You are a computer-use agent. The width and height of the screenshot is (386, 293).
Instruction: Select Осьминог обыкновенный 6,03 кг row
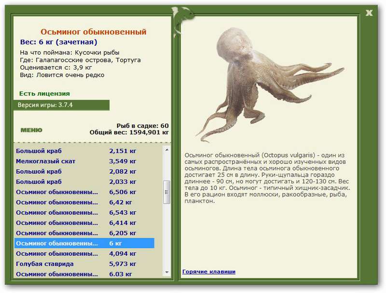click(84, 274)
